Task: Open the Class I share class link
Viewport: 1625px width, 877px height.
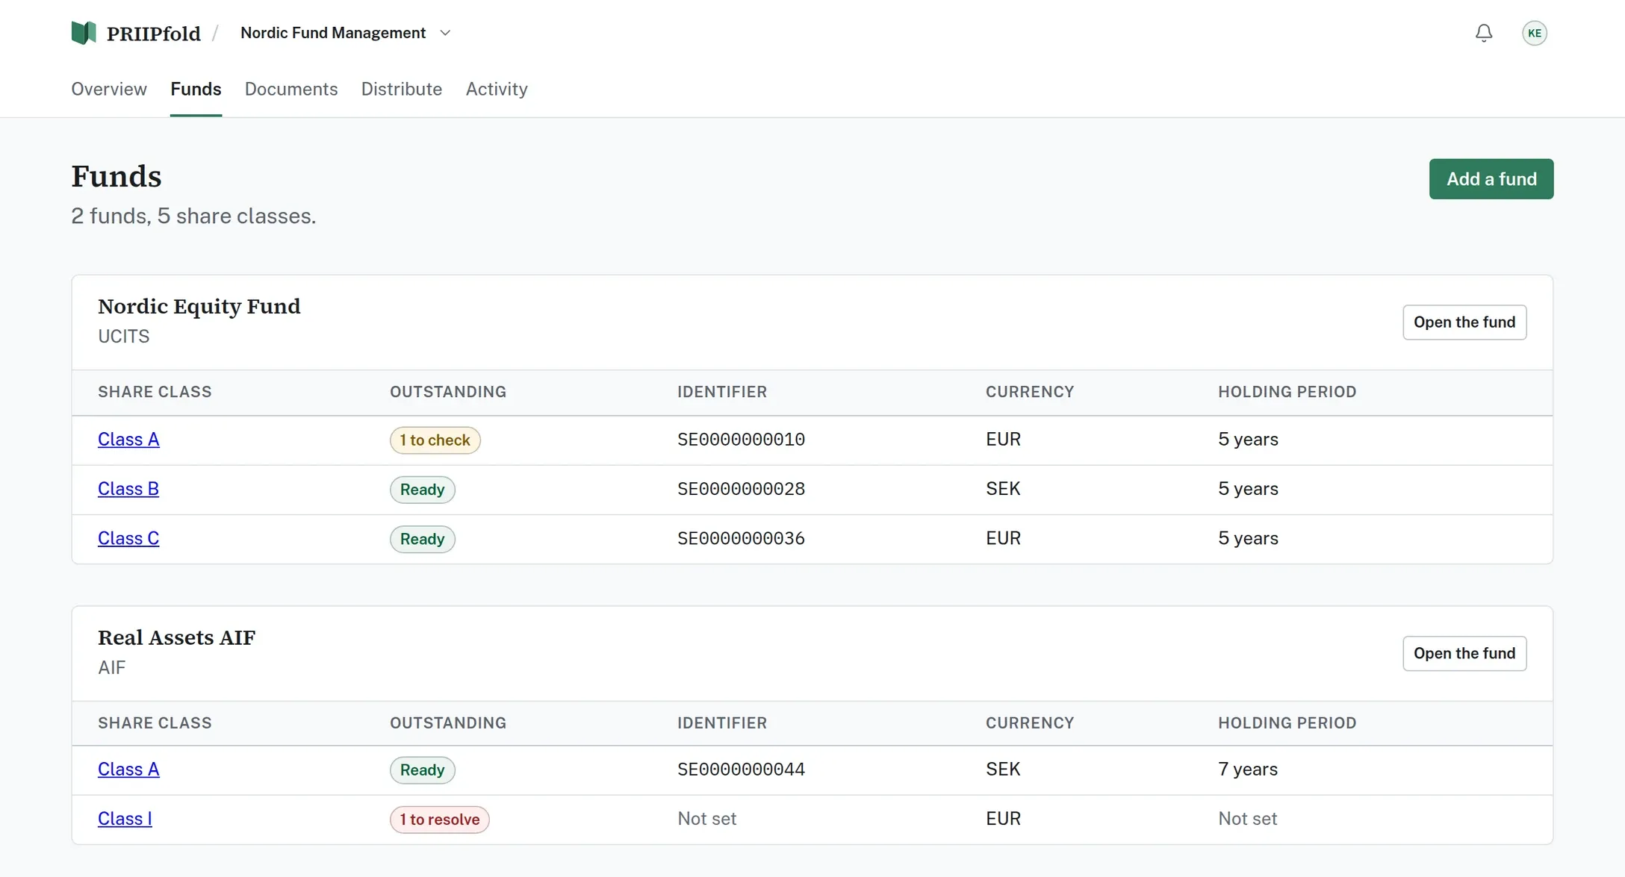Action: [125, 819]
